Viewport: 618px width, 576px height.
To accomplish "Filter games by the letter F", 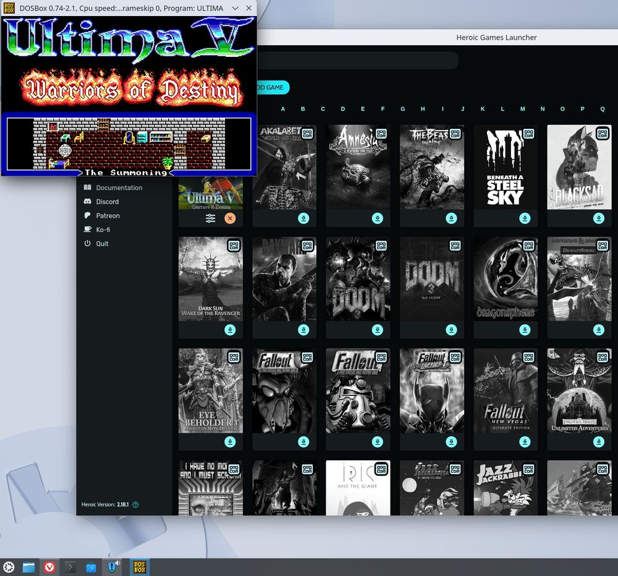I will (x=383, y=109).
